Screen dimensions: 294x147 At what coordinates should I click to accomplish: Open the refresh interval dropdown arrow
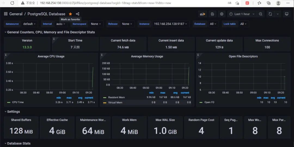[278, 14]
